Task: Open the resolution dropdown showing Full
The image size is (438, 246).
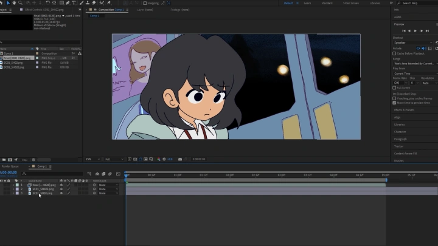Action: tap(114, 159)
